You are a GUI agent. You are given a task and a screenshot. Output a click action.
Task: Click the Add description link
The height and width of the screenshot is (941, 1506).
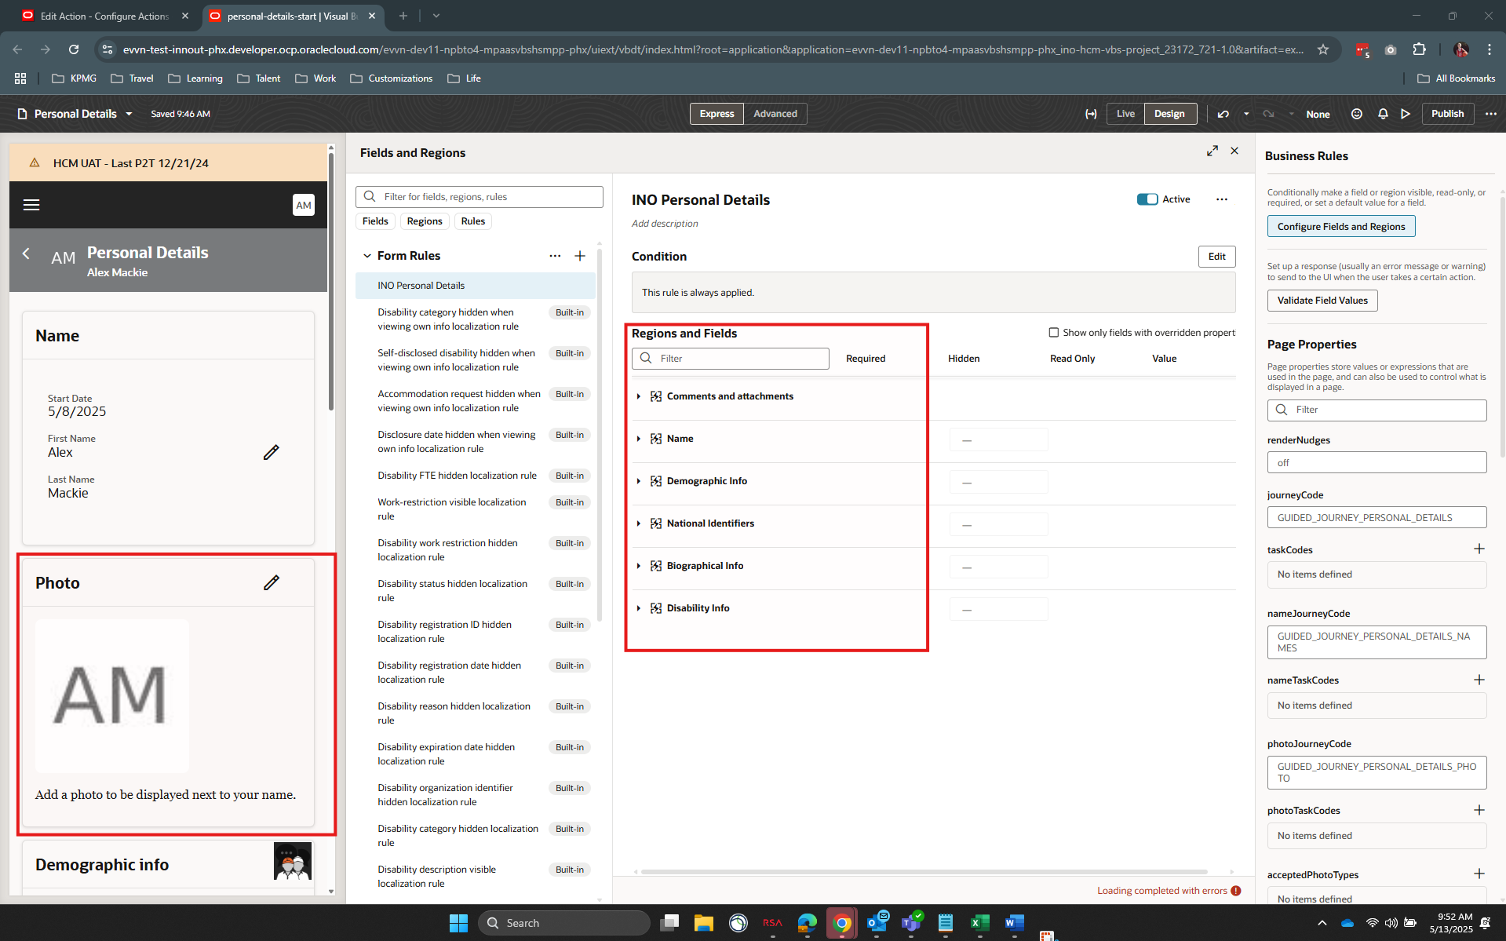[x=664, y=224]
